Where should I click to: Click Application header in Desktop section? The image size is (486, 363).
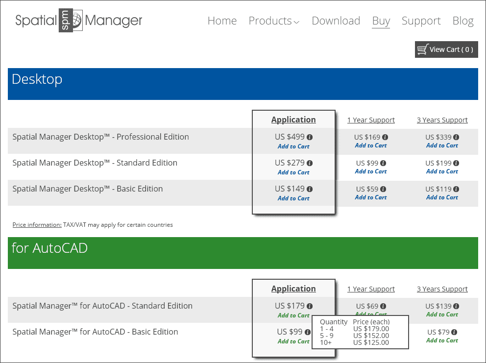tap(293, 120)
